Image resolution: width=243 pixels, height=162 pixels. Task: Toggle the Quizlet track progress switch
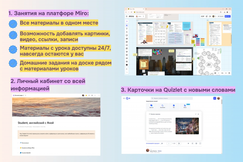click(x=162, y=143)
